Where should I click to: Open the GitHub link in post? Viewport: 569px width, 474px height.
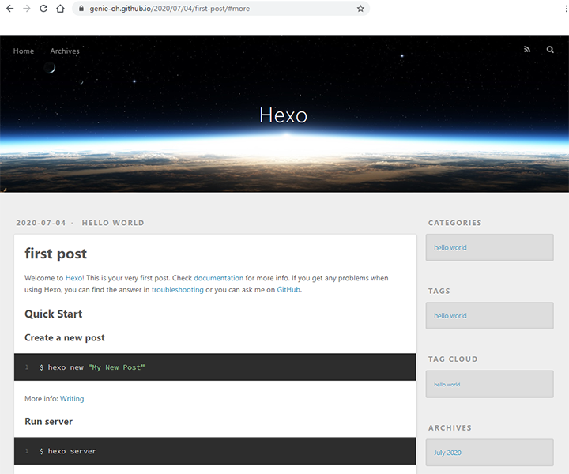(x=288, y=290)
